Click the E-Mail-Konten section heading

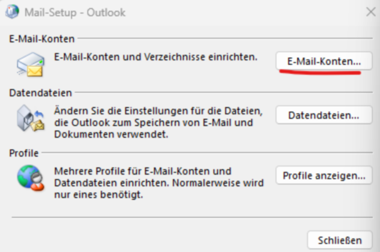[41, 39]
